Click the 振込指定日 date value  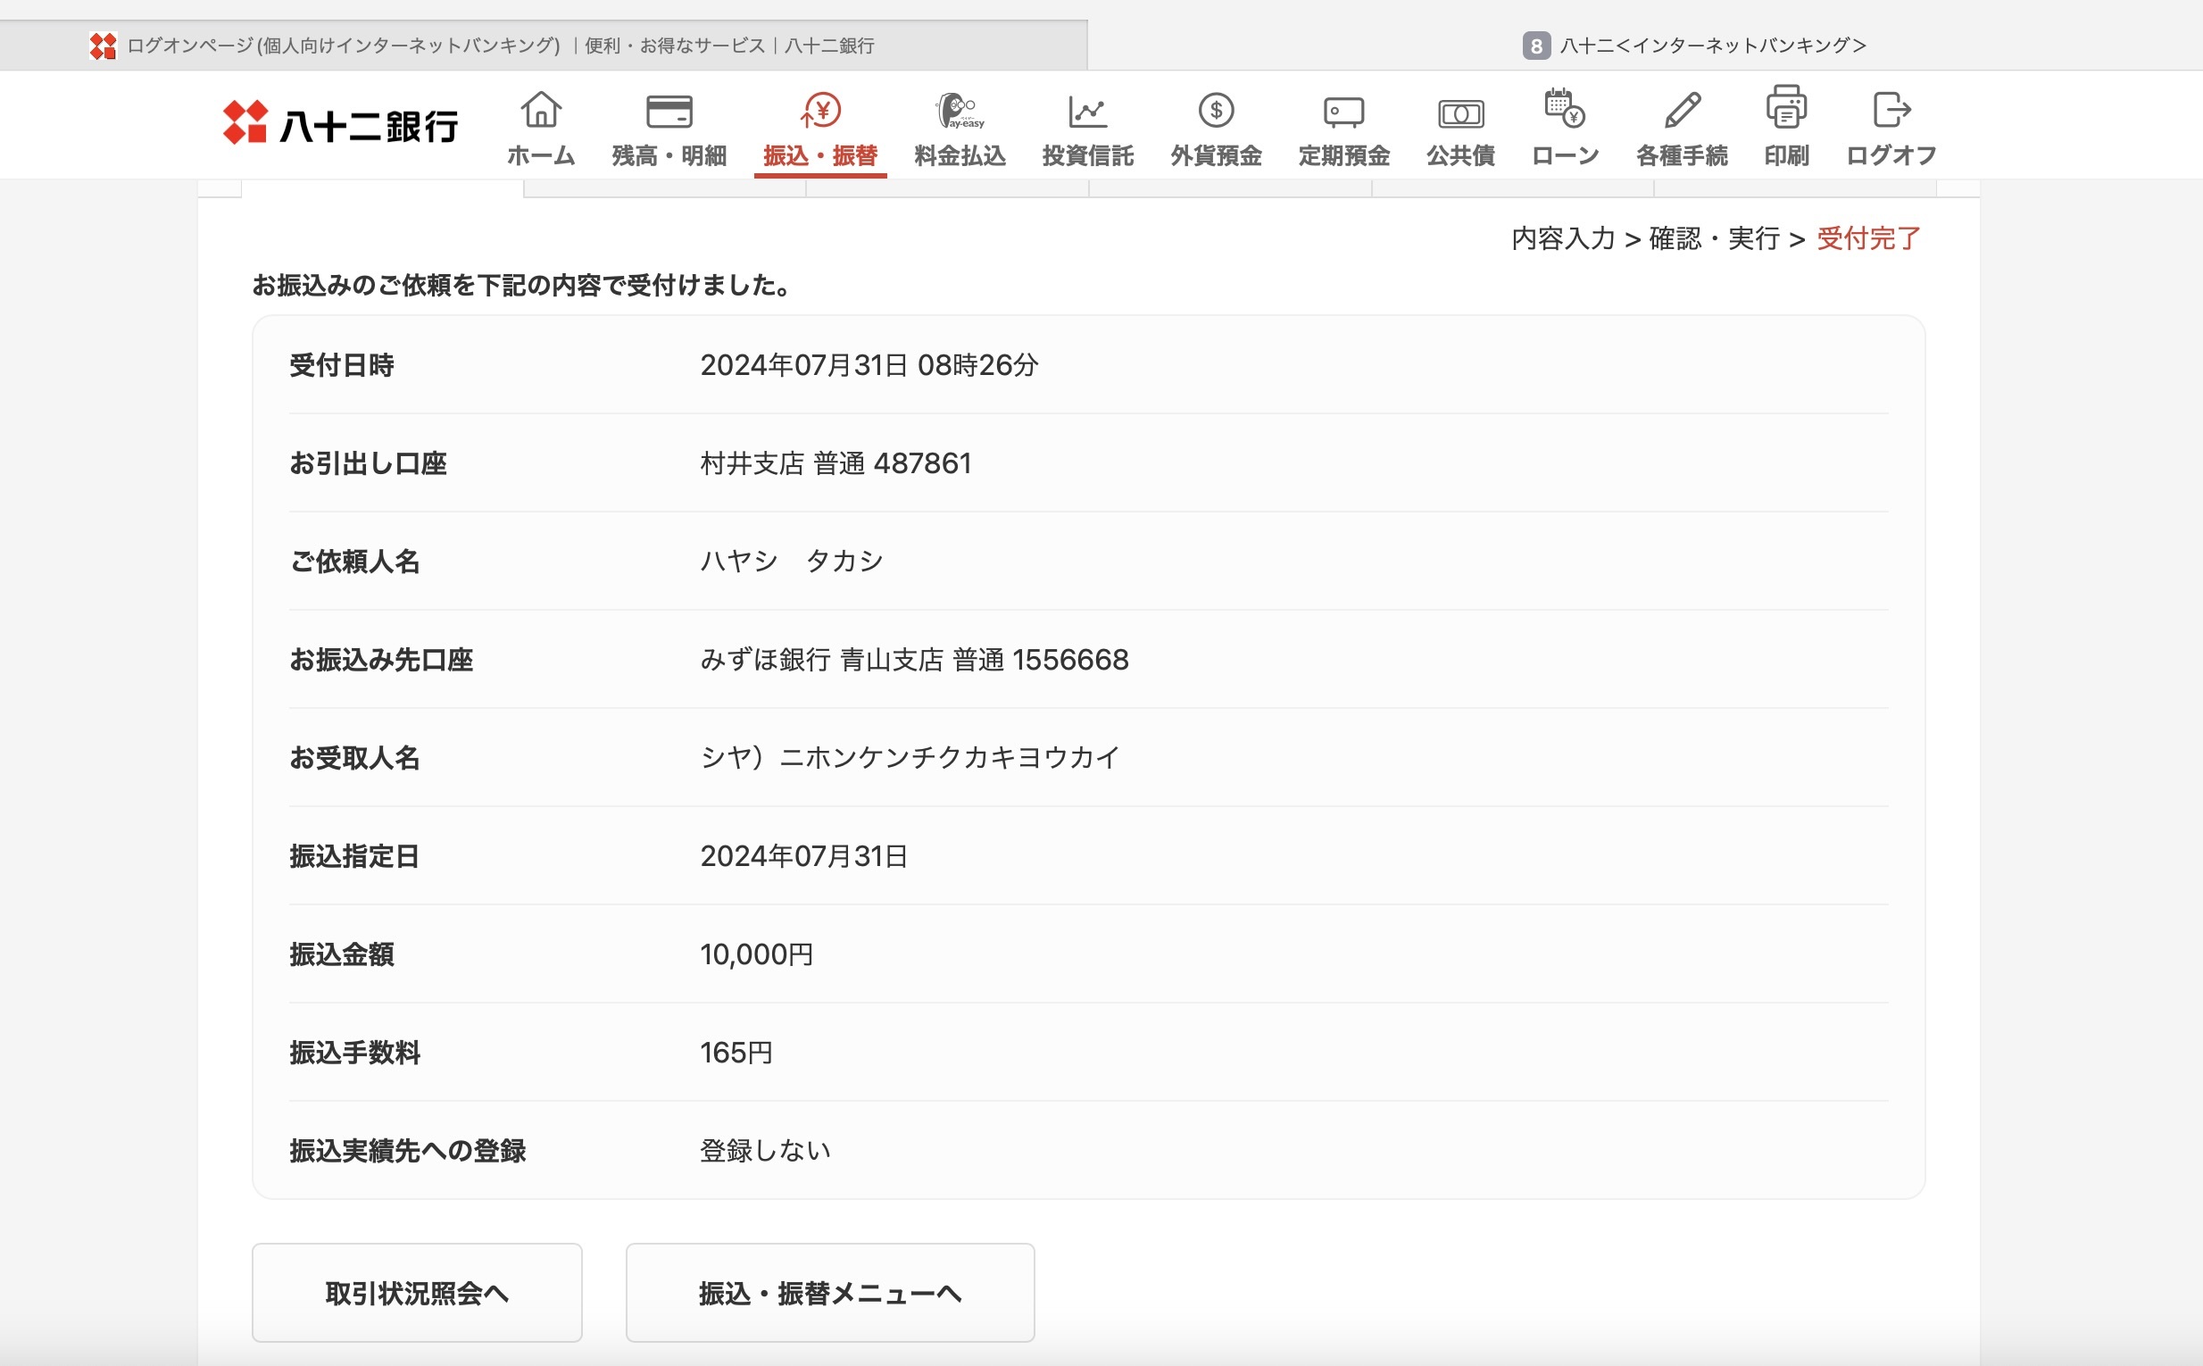804,855
